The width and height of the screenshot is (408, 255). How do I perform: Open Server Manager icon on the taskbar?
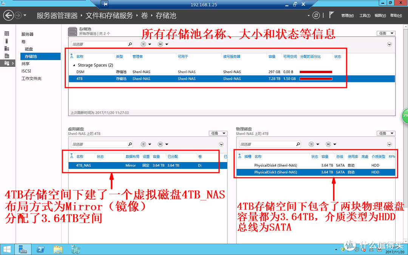pos(23,249)
